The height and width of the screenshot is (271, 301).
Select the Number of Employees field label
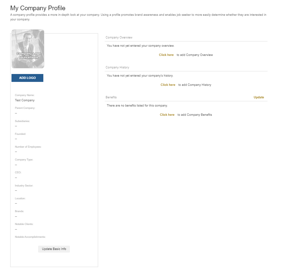pyautogui.click(x=28, y=147)
